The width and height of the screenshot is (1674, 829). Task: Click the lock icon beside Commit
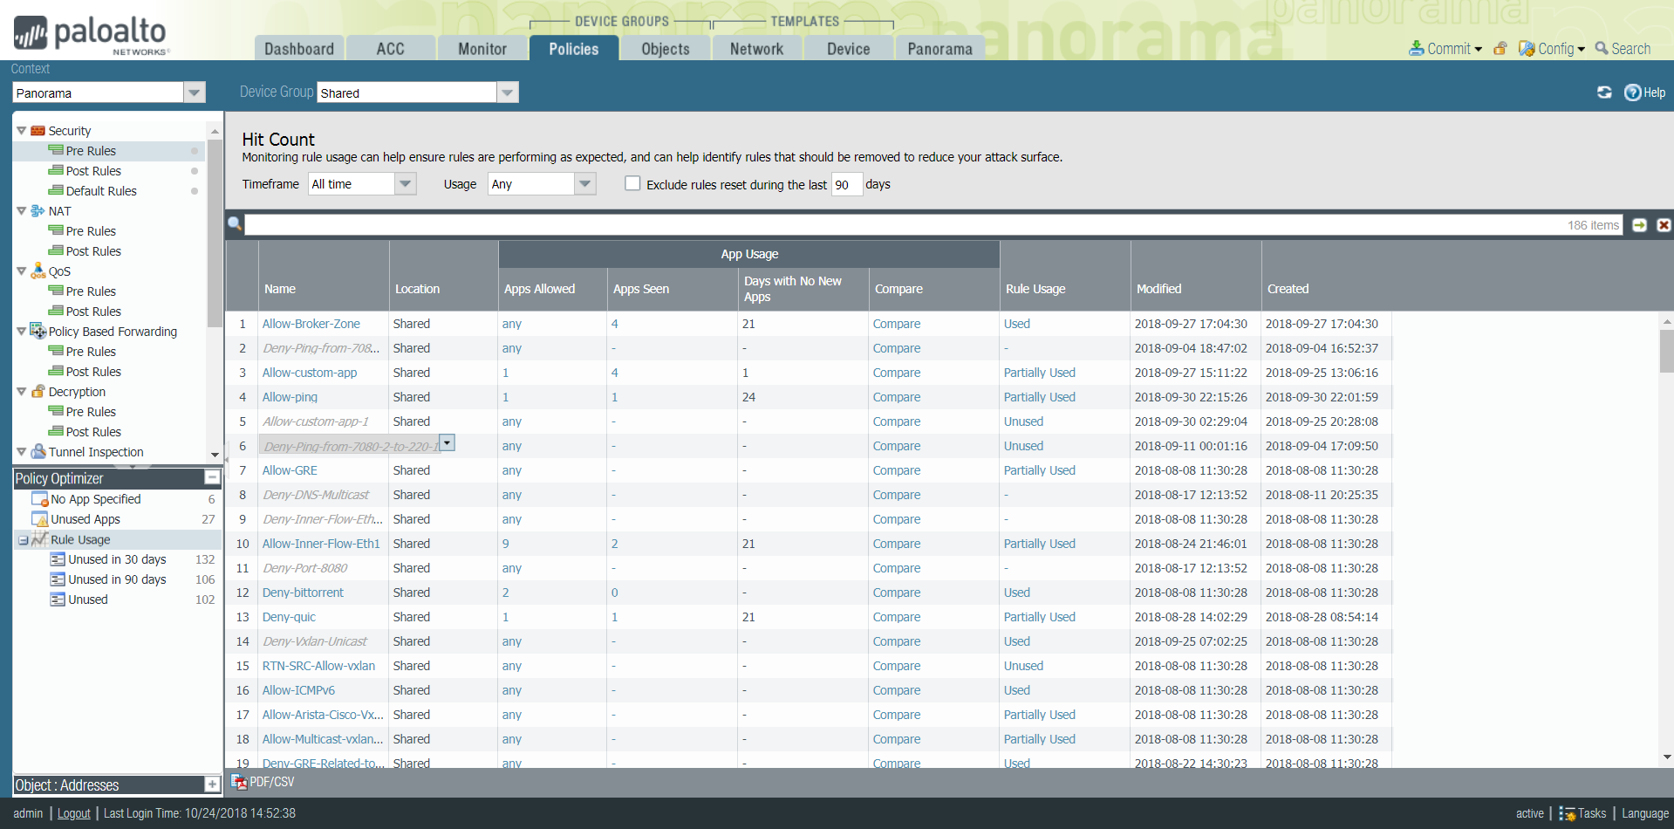coord(1500,49)
